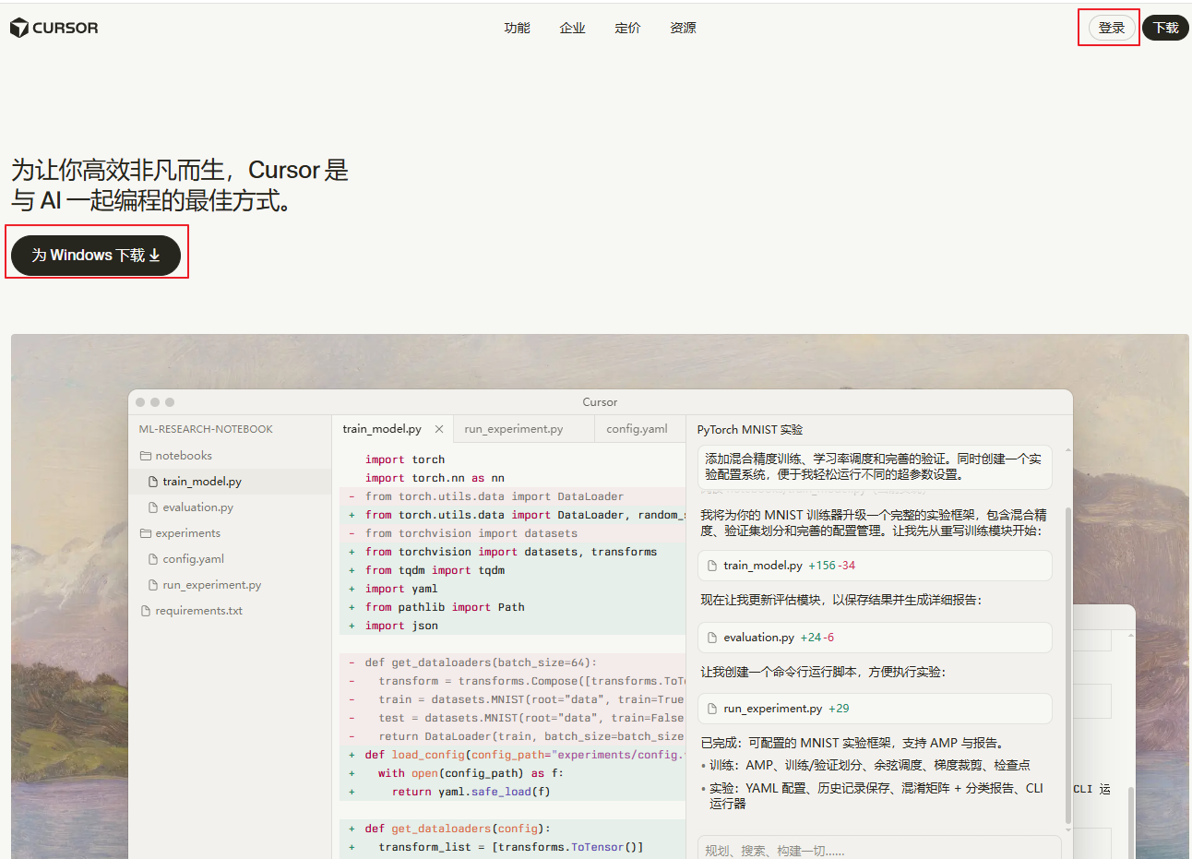
Task: Click file icon in train_model.py change card
Action: [x=712, y=566]
